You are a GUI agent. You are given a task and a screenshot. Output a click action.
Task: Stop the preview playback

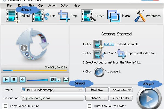(14, 80)
